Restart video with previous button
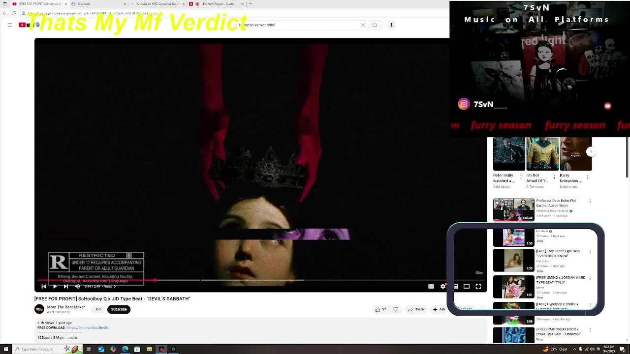This screenshot has height=354, width=630. pos(44,286)
